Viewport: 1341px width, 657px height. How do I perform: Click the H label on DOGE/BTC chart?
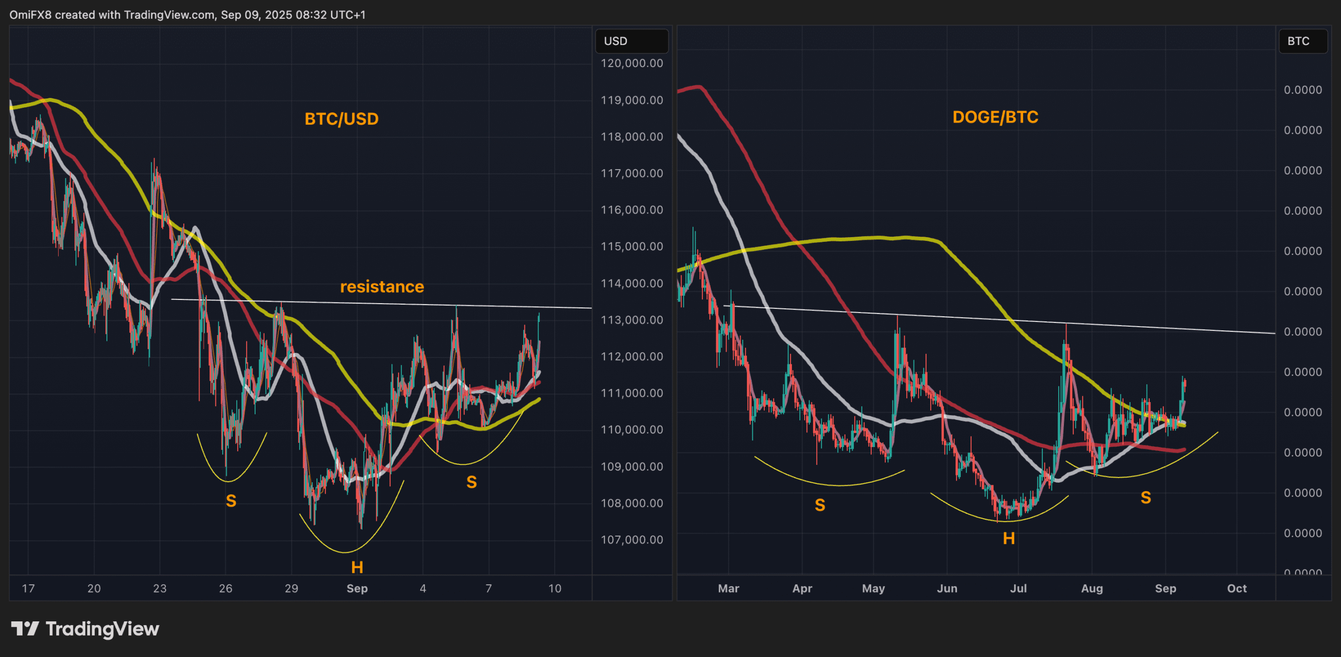pos(1008,538)
